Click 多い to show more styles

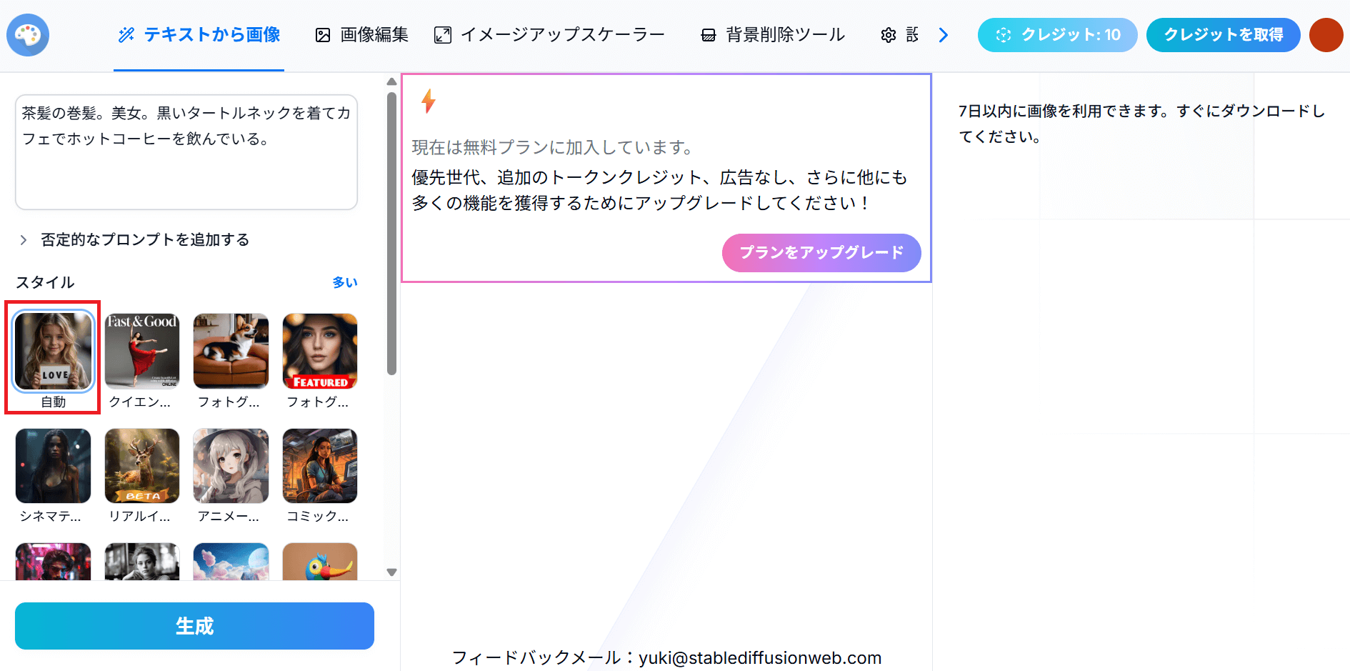click(x=345, y=282)
